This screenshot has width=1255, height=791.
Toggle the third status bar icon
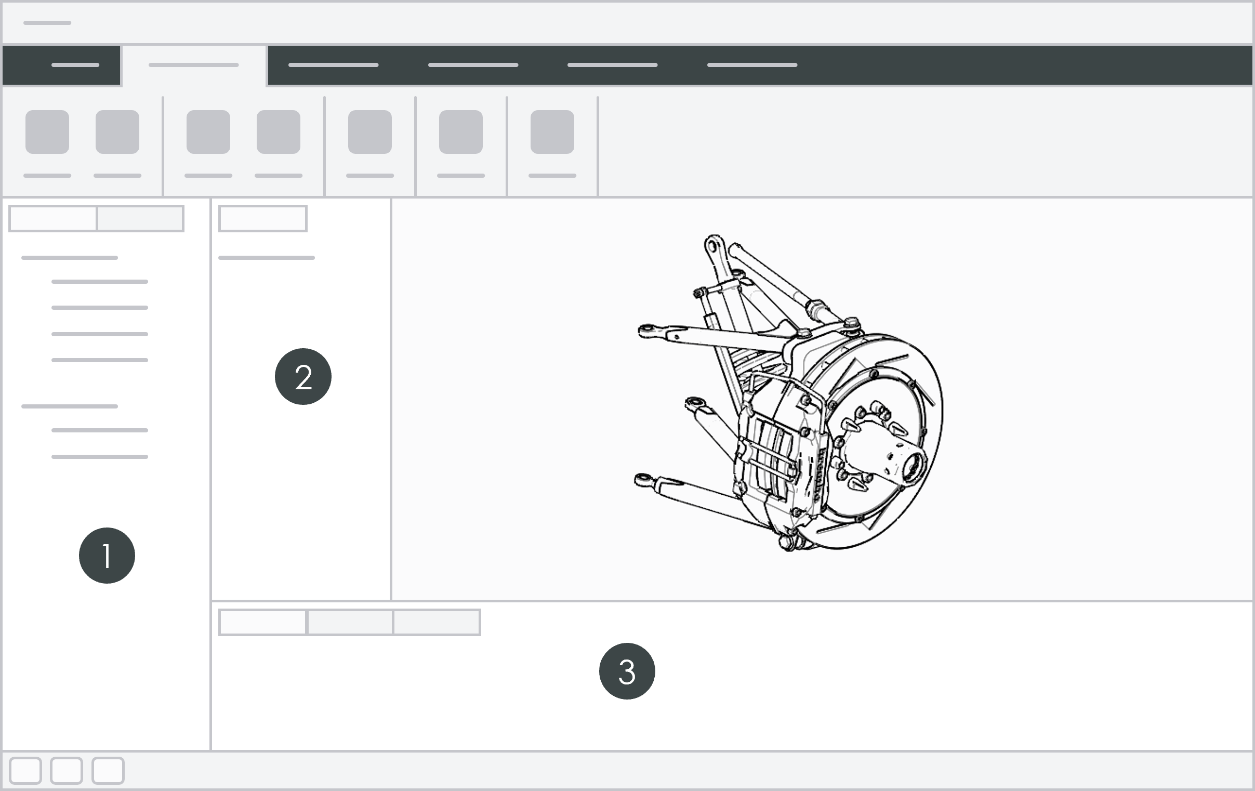109,770
